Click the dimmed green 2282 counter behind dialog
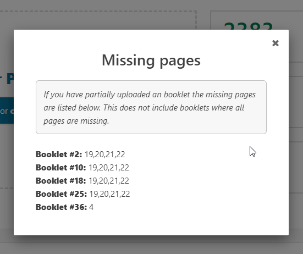 coord(249,26)
